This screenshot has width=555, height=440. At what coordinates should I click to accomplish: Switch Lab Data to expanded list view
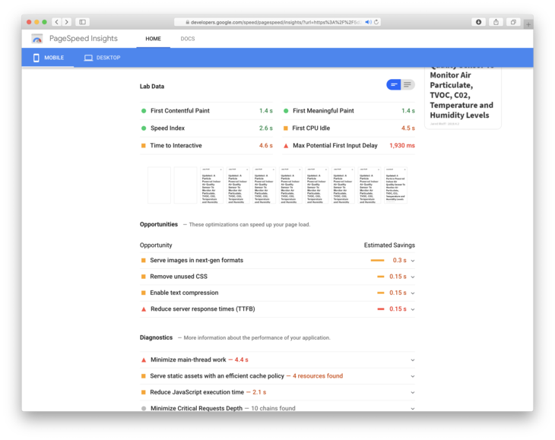coord(408,84)
